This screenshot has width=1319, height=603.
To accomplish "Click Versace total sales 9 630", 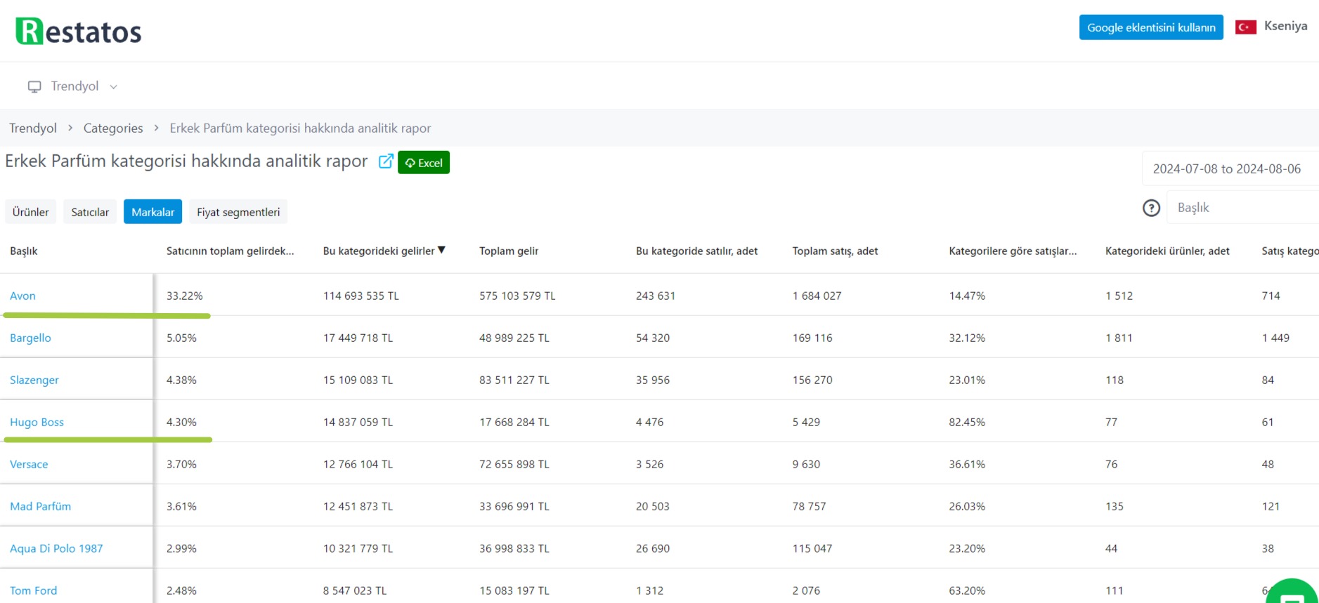I will tap(806, 464).
